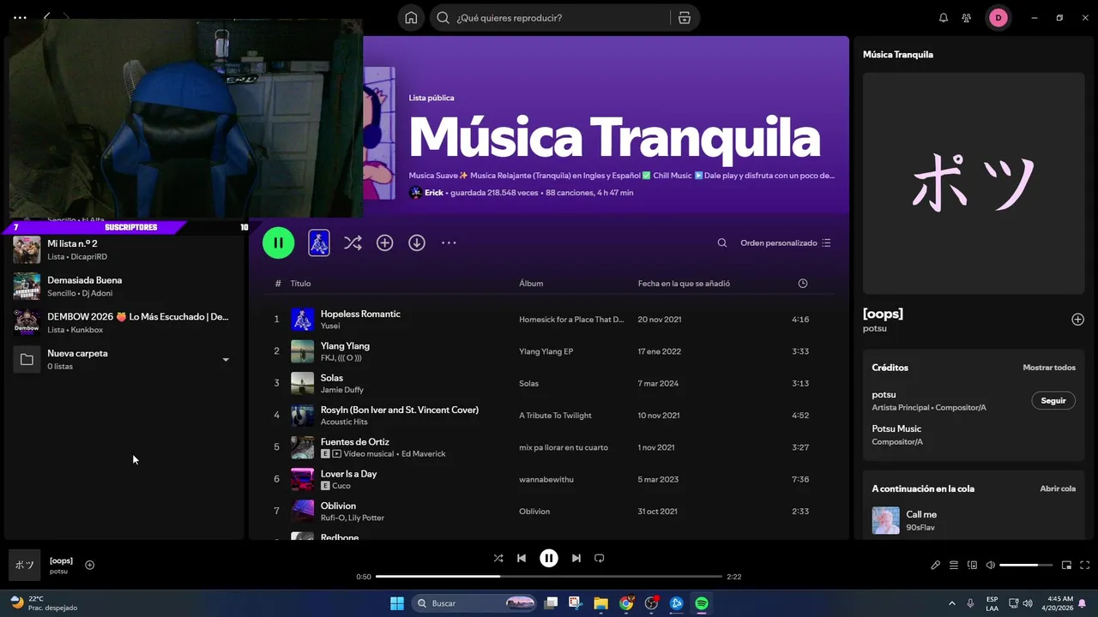Open Demasiada Buena in library
Image resolution: width=1098 pixels, height=617 pixels.
coord(124,286)
